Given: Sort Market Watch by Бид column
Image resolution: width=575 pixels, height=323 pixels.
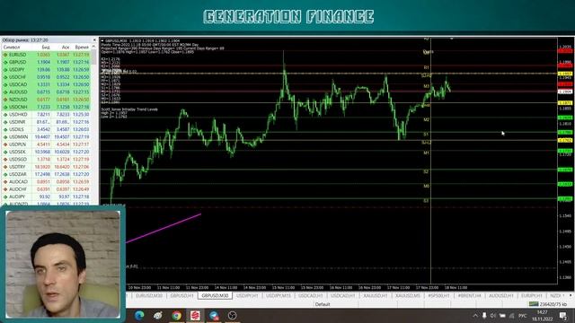Looking at the screenshot, I should 46,48.
